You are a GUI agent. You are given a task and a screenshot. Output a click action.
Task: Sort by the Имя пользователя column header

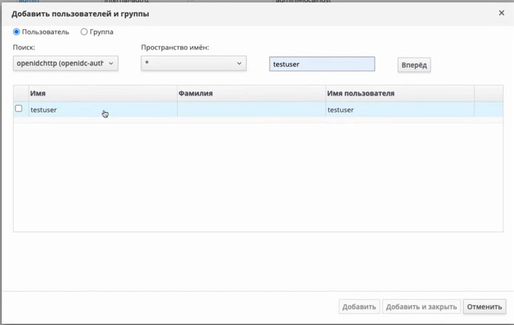[399, 93]
